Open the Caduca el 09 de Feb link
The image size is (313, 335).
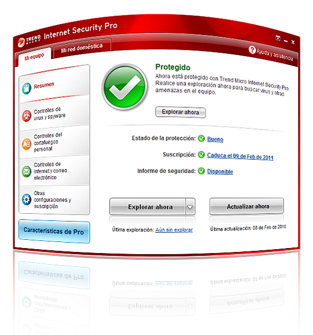(x=240, y=156)
